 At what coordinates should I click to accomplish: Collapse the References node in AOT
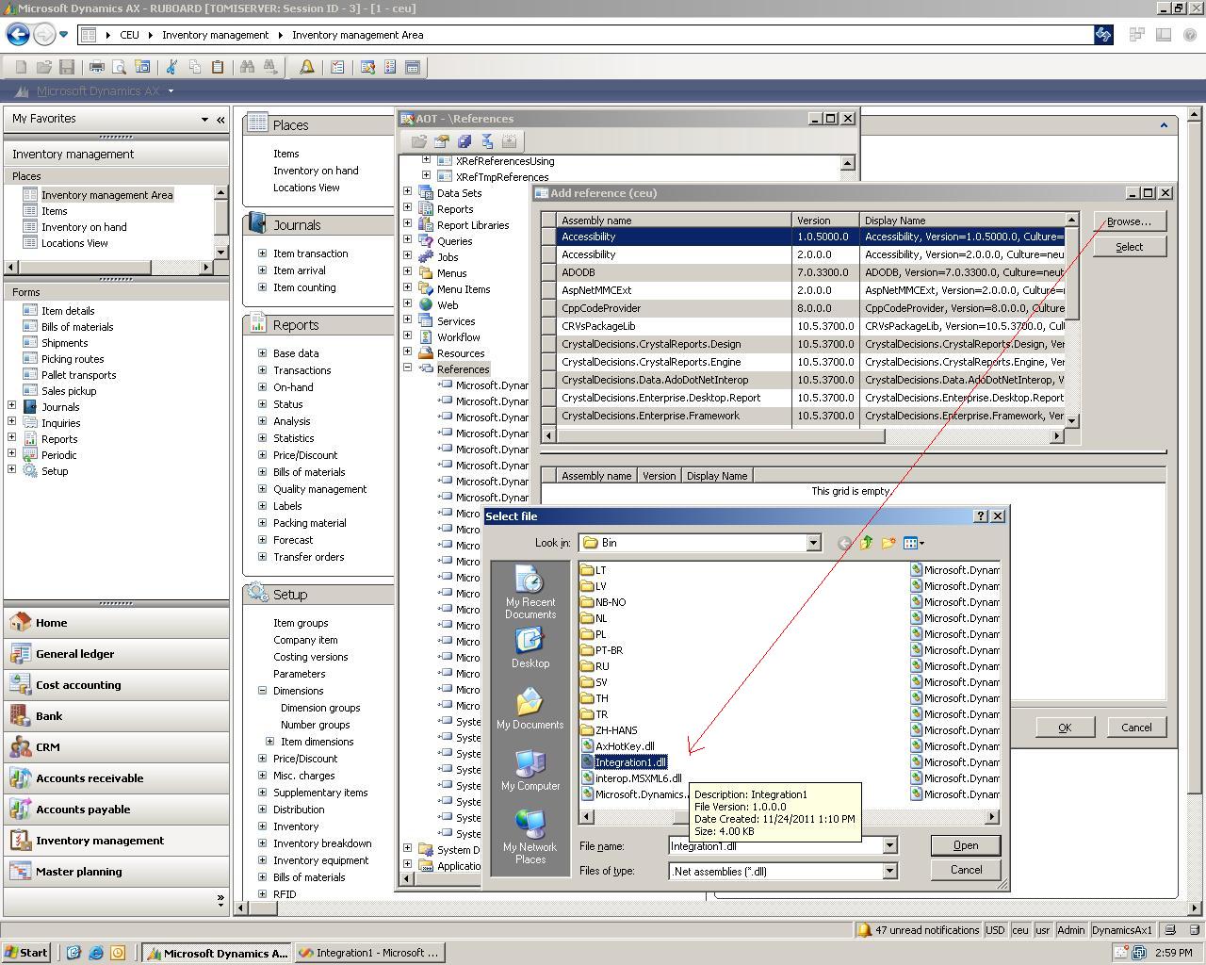click(408, 368)
